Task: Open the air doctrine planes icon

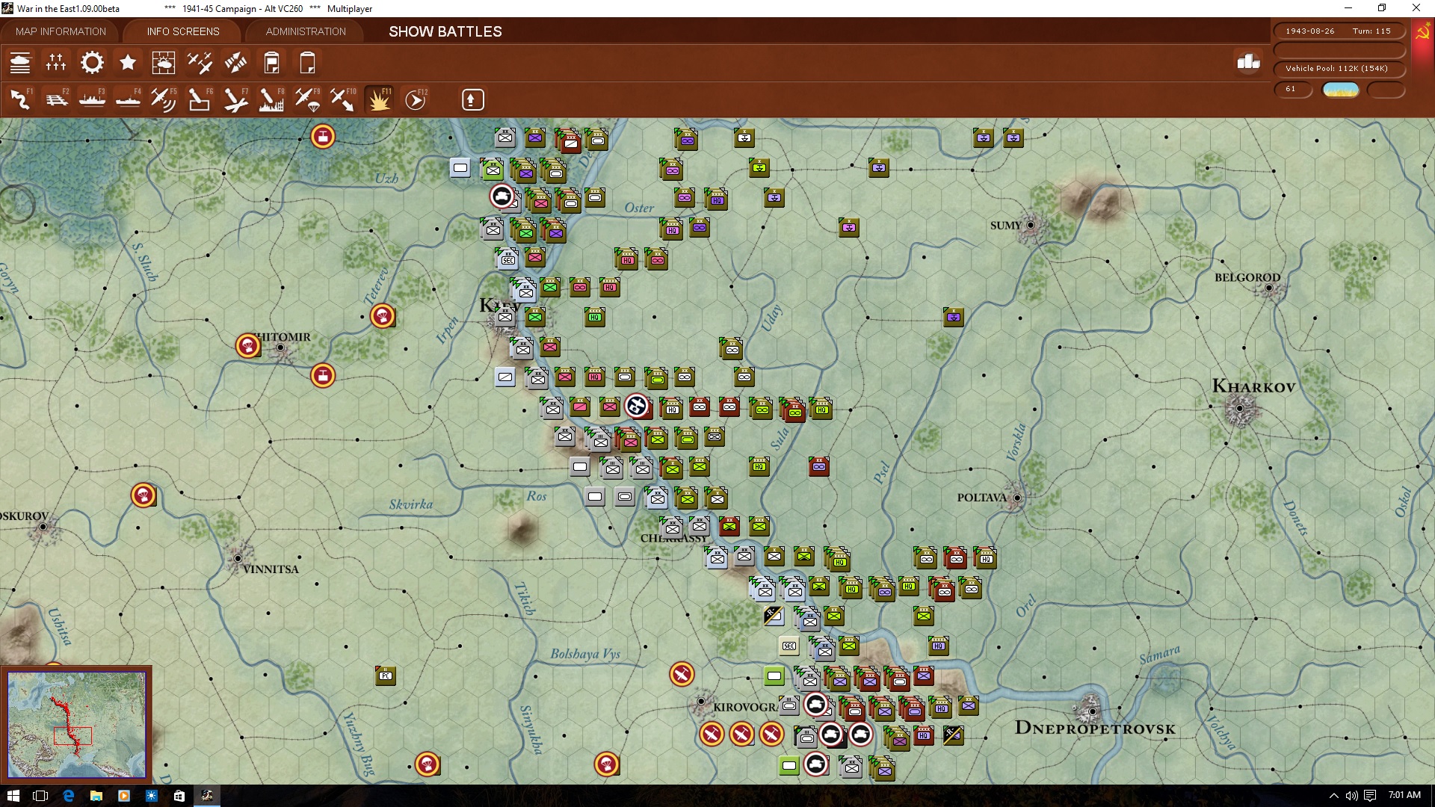Action: click(x=200, y=63)
